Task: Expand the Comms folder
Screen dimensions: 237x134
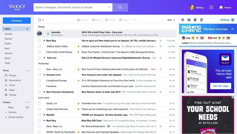Action: pyautogui.click(x=6, y=112)
